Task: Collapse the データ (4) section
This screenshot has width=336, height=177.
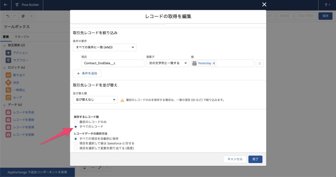Action: pyautogui.click(x=5, y=105)
